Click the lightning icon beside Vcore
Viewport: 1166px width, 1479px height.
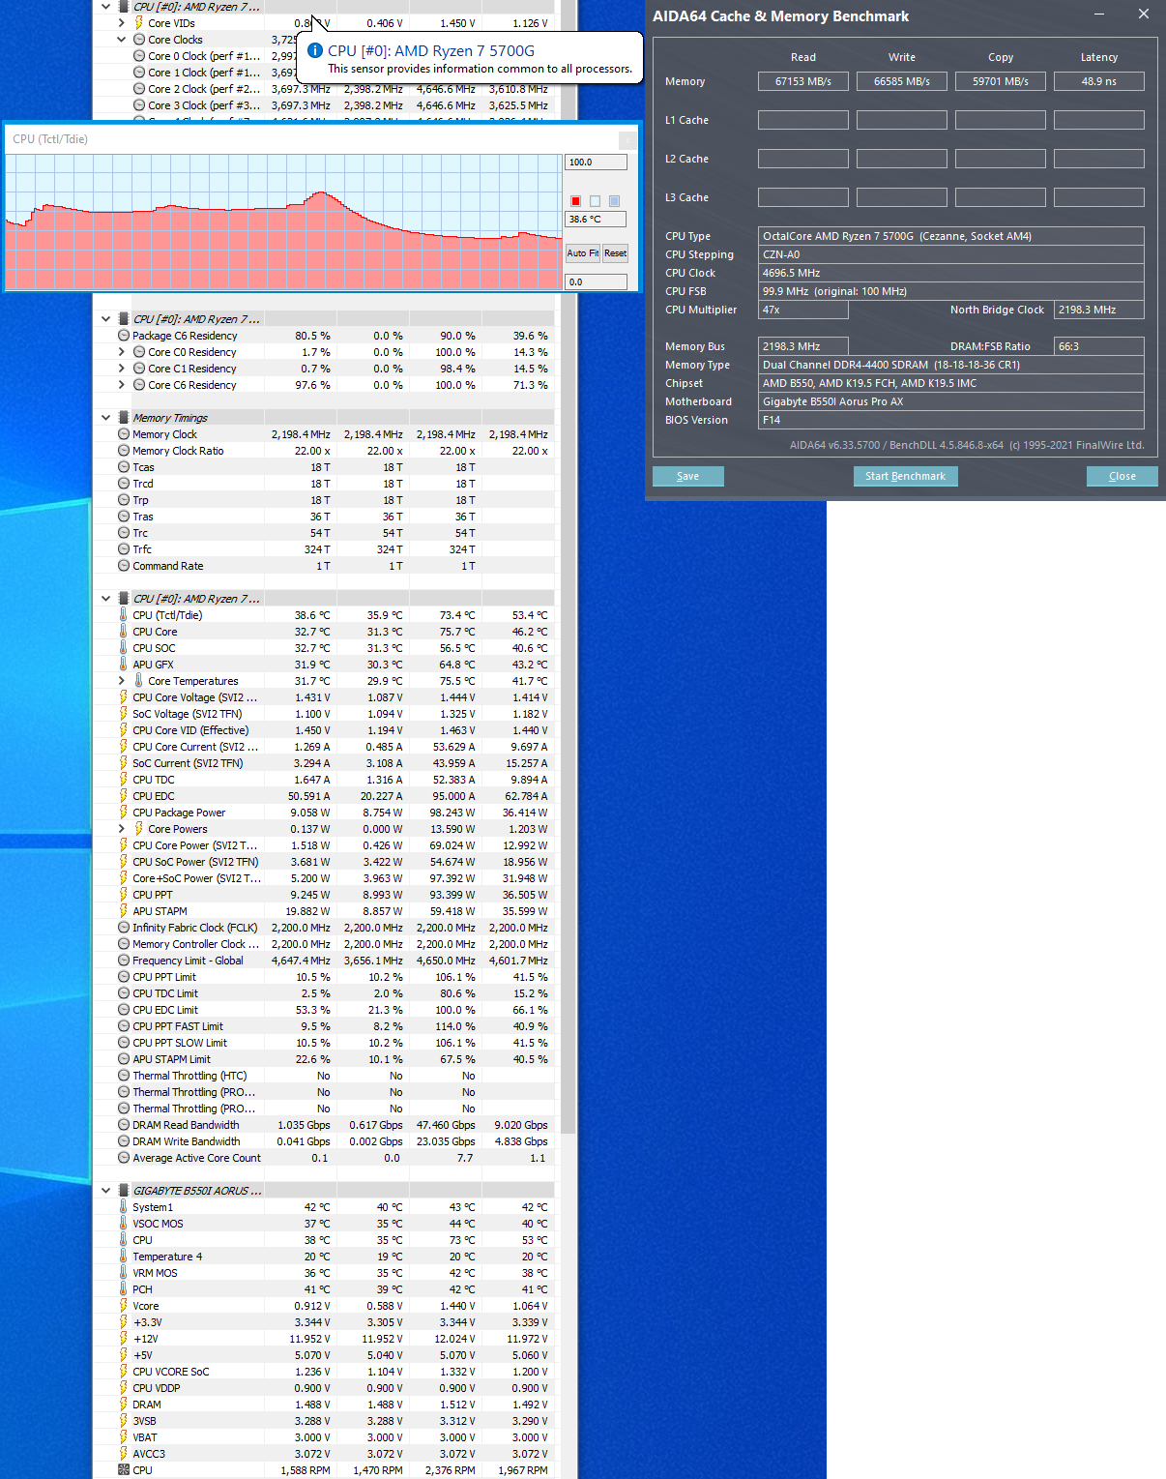[x=124, y=1306]
